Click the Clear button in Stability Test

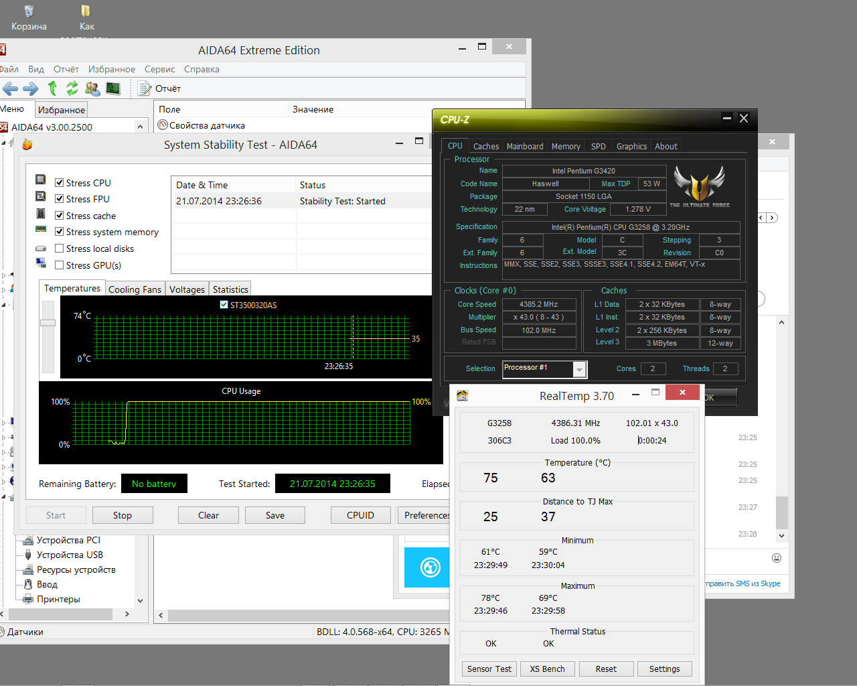(x=208, y=515)
